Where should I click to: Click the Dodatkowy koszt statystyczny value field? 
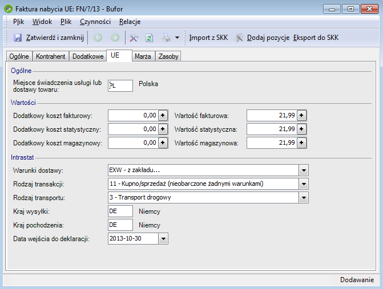(133, 129)
